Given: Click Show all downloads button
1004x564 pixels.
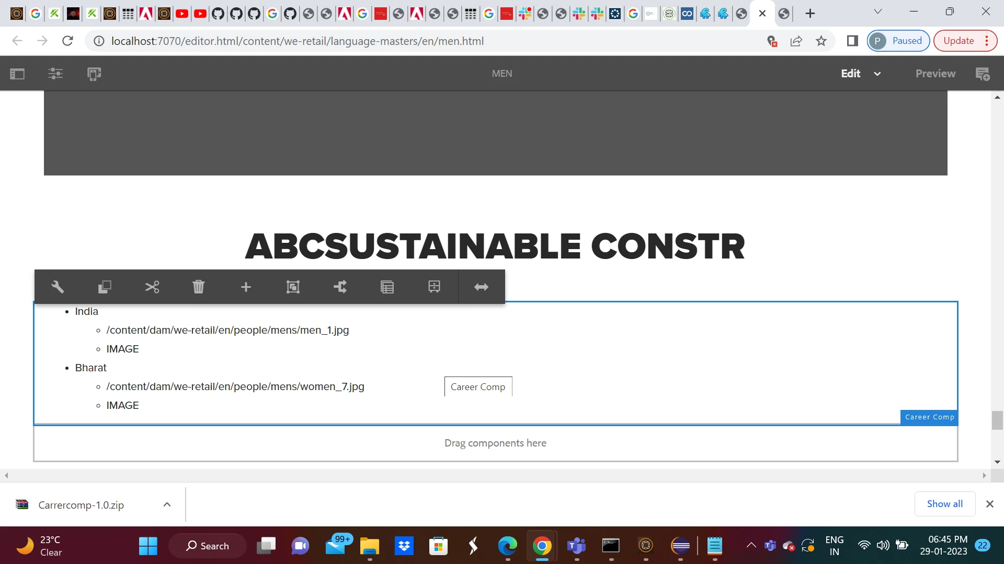Looking at the screenshot, I should (944, 504).
